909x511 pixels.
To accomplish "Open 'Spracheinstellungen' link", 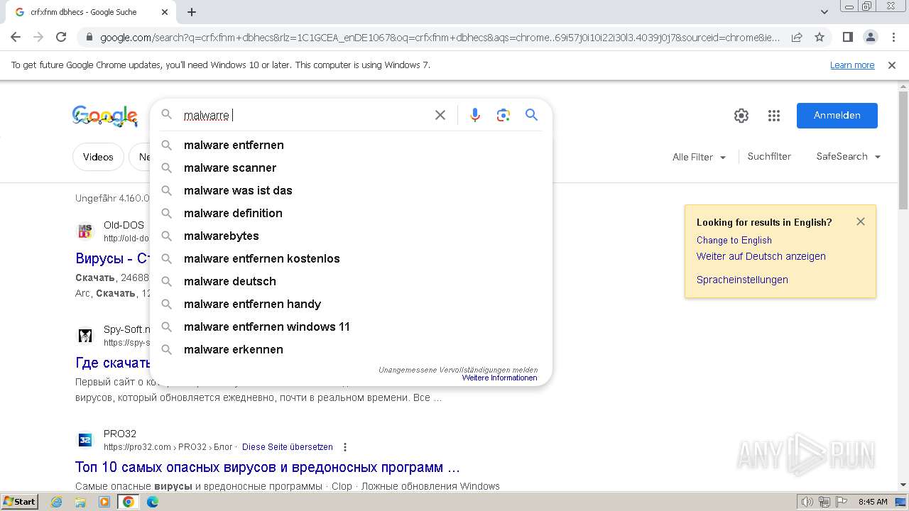I will (742, 280).
